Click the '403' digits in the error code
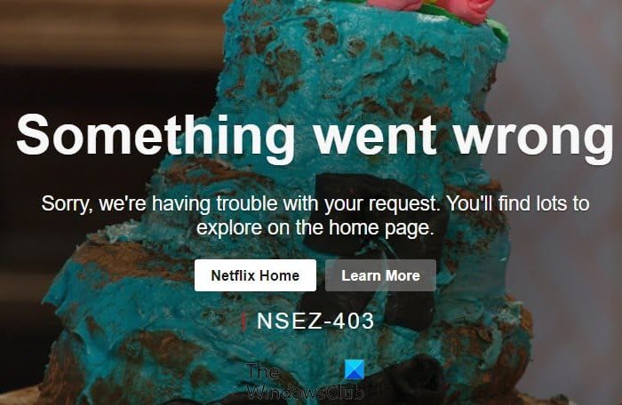Viewport: 622px width, 405px height. 354,321
